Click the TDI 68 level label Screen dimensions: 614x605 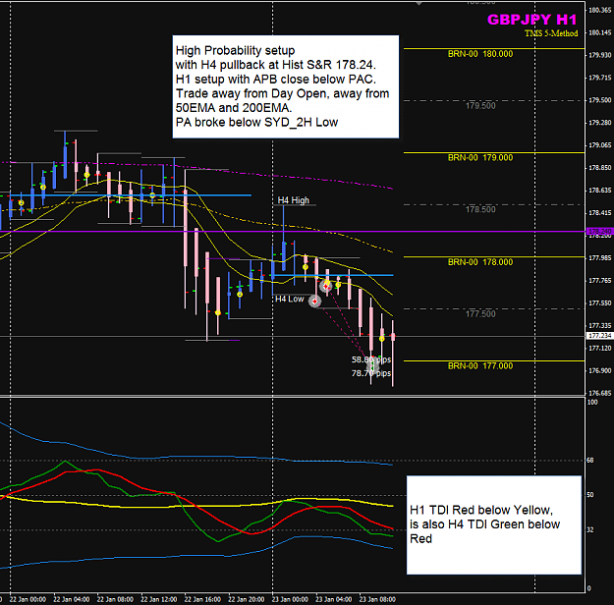point(590,461)
